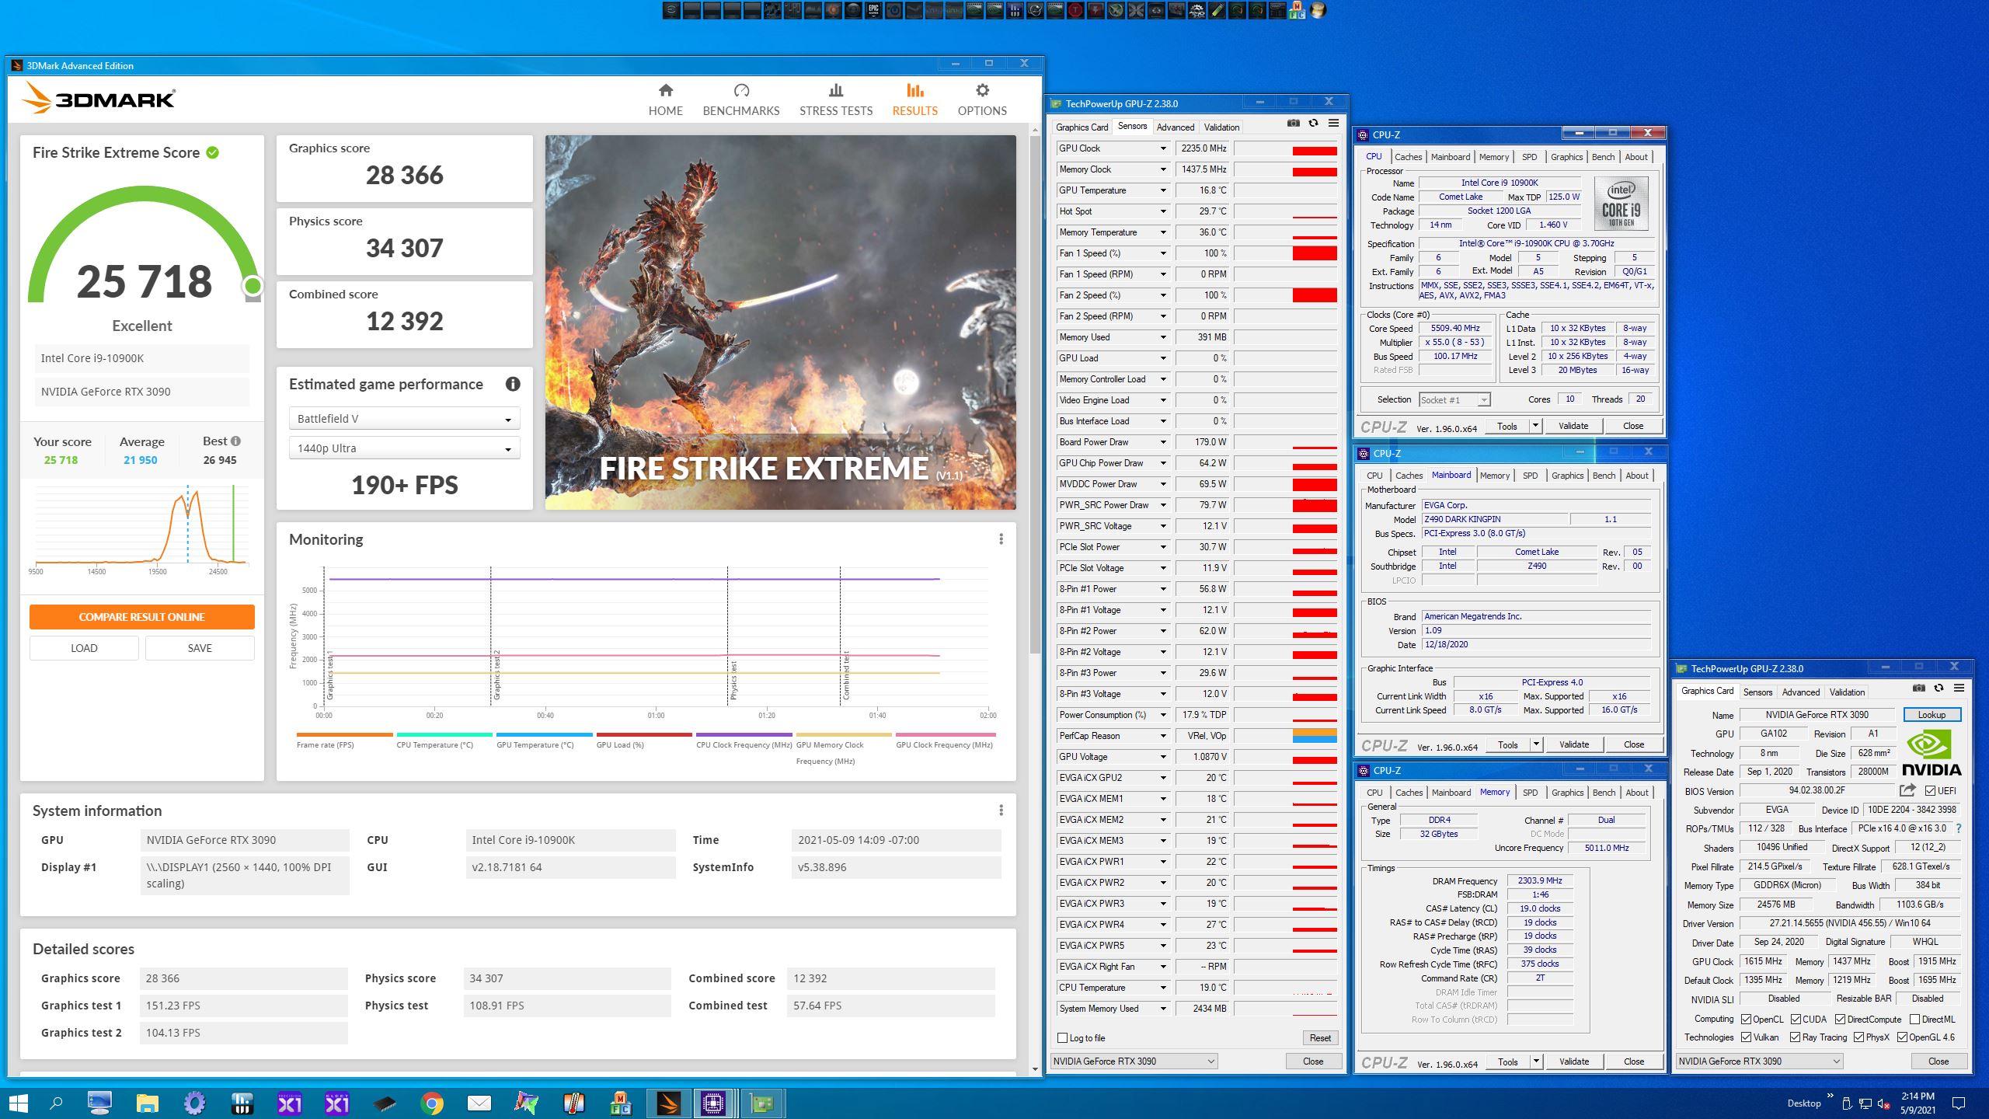
Task: Enable the Log to file checkbox
Action: (1062, 1038)
